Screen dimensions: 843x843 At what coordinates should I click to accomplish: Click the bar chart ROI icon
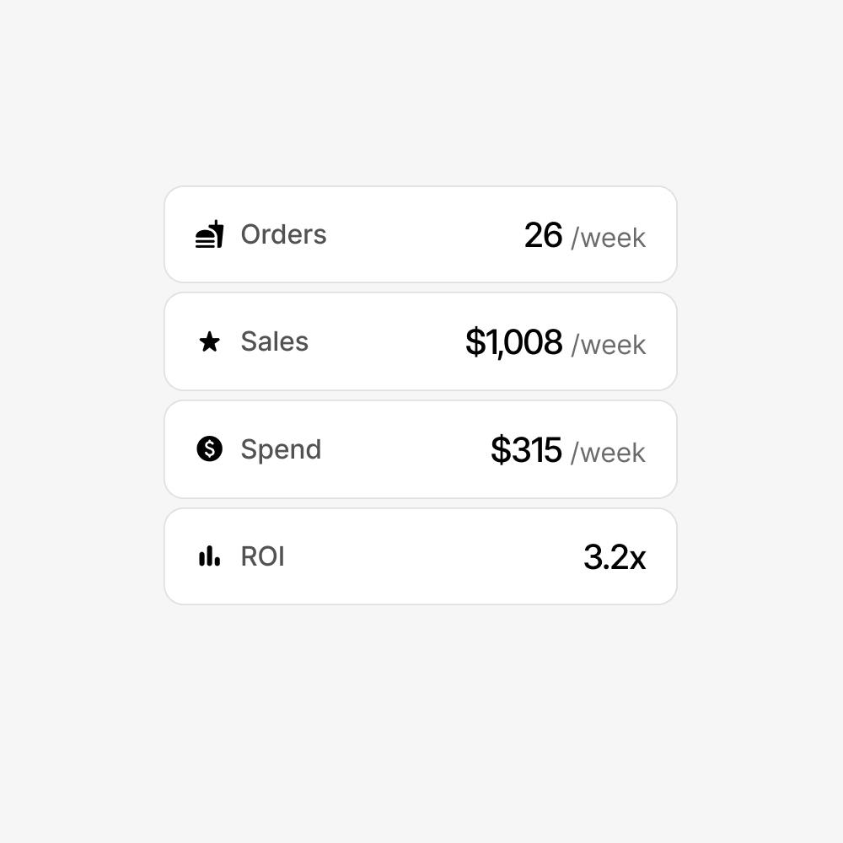[x=209, y=556]
